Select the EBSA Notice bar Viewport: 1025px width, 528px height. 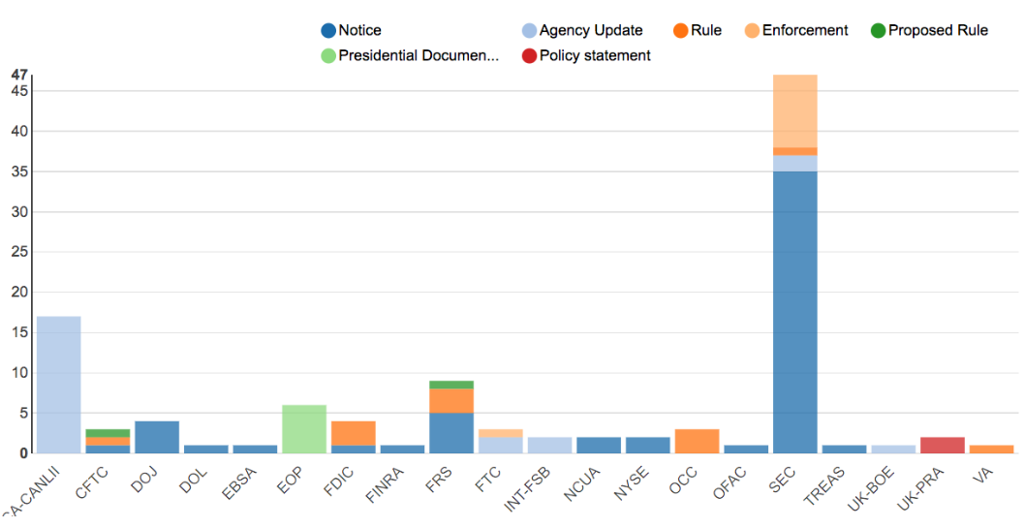255,450
